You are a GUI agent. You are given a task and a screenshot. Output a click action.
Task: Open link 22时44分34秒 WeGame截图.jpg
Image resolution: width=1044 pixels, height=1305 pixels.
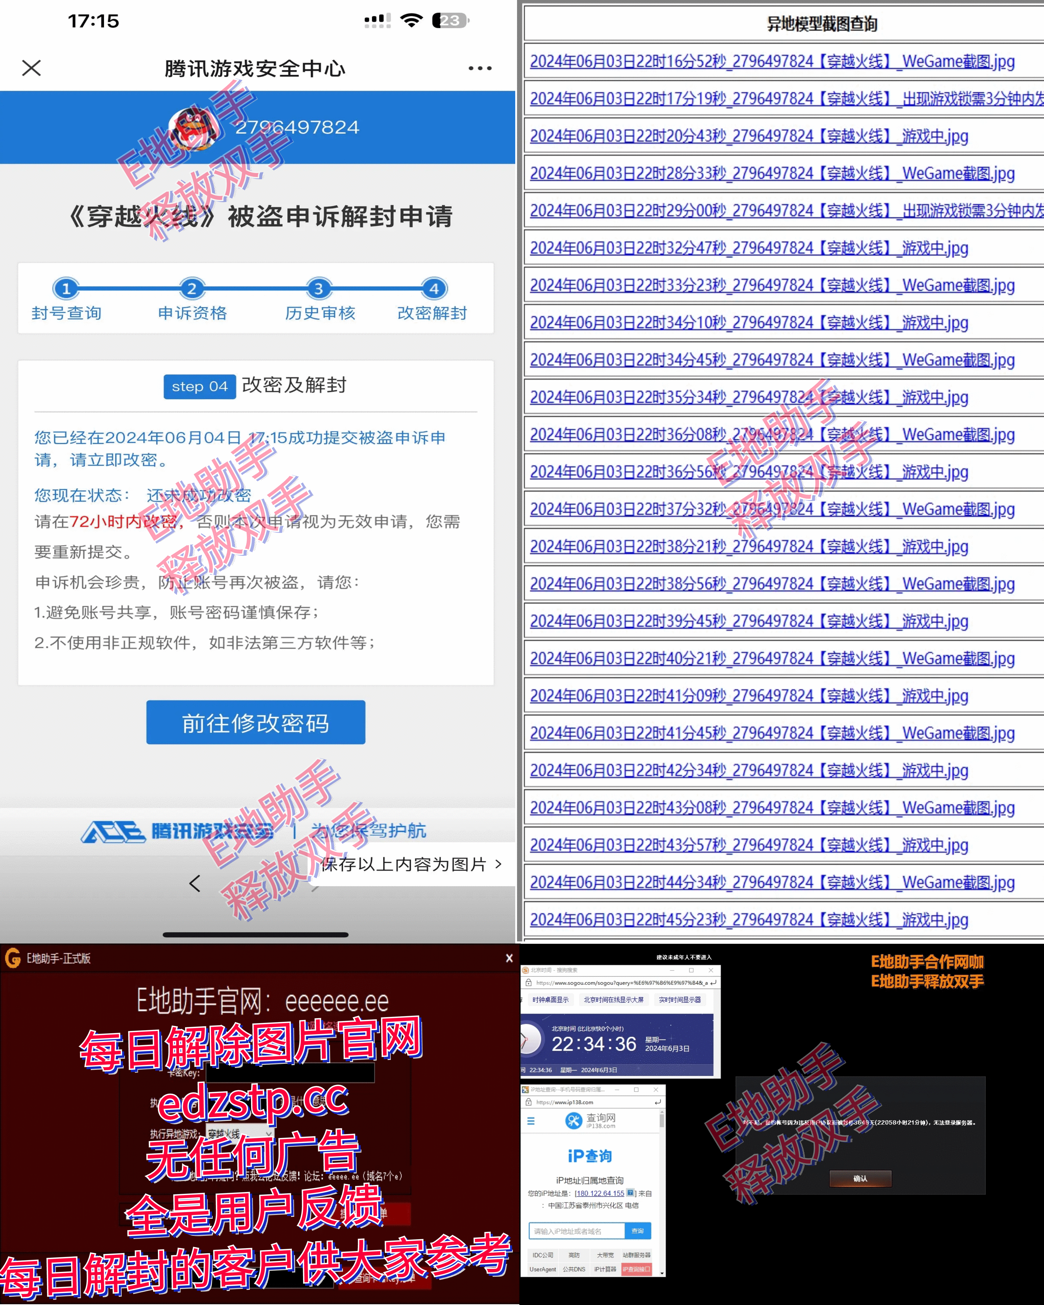tap(772, 882)
